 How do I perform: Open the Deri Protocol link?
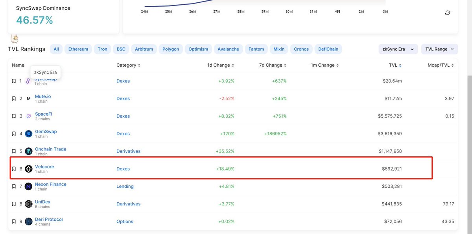[49, 219]
